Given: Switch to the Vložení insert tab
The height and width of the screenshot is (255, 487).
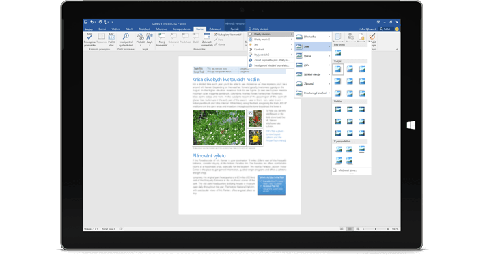Looking at the screenshot, I should 116,29.
